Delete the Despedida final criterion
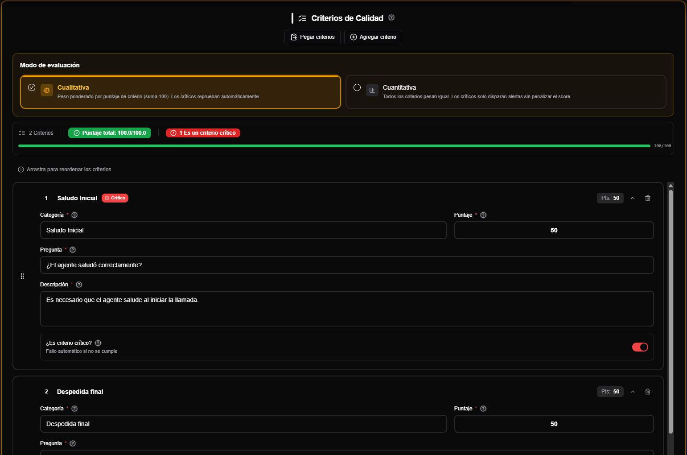Screen dimensions: 687x455 pos(648,392)
